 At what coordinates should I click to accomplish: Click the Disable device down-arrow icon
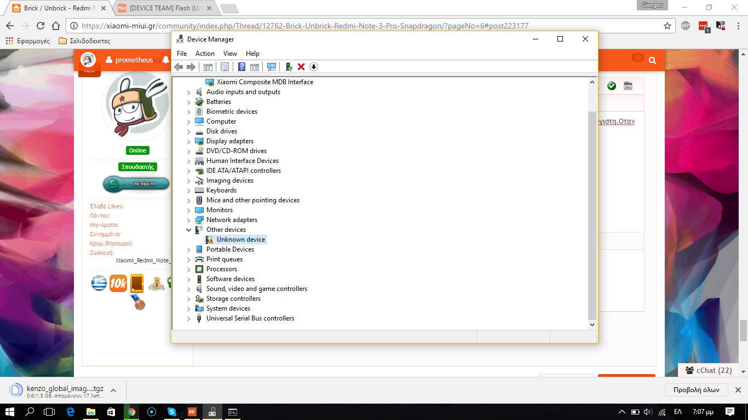[314, 67]
